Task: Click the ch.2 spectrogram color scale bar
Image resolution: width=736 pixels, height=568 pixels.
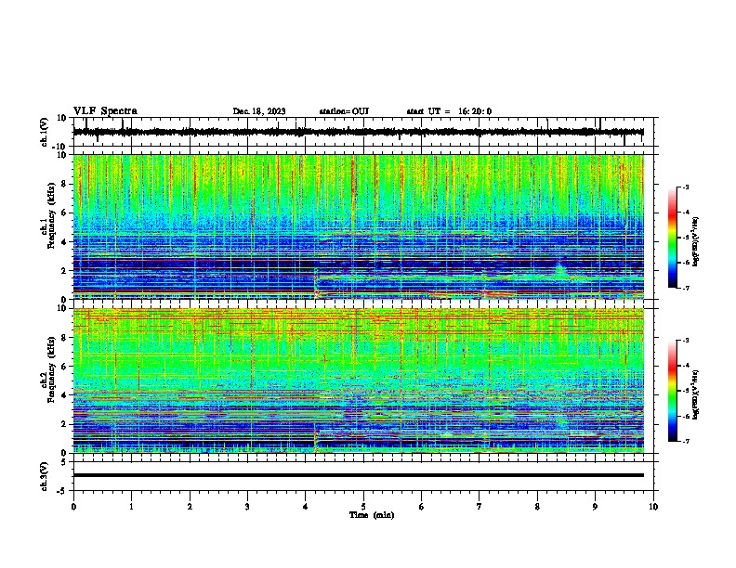Action: pos(673,391)
